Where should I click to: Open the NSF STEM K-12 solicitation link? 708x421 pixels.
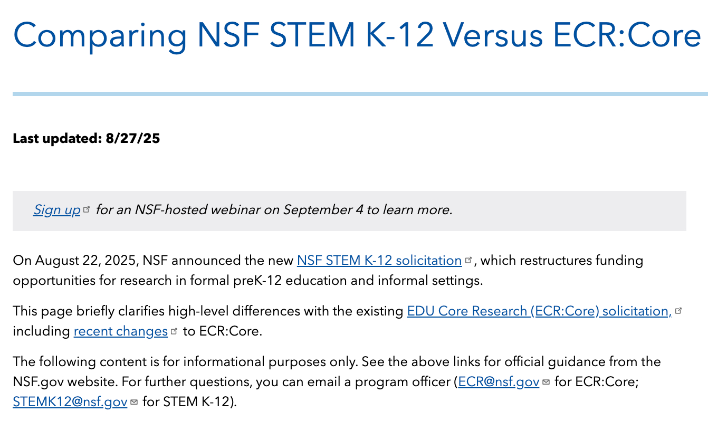coord(379,261)
